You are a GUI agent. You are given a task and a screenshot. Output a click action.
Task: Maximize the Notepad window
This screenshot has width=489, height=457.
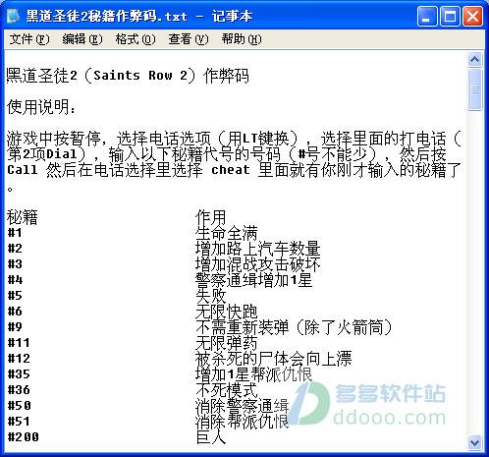click(450, 16)
